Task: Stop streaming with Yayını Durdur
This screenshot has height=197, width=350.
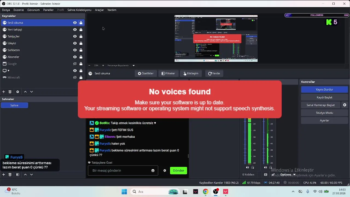Action: click(x=324, y=89)
